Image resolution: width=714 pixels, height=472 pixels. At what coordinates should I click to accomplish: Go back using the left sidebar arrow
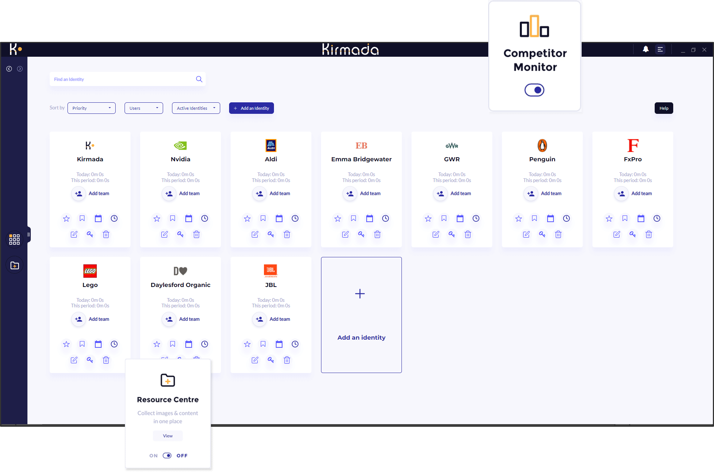click(x=9, y=69)
